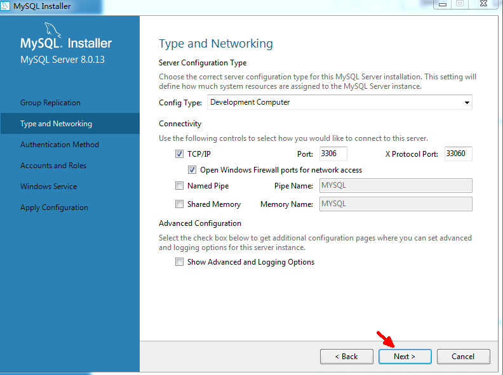The height and width of the screenshot is (375, 503).
Task: Click the Pipe Name field
Action: (x=396, y=185)
